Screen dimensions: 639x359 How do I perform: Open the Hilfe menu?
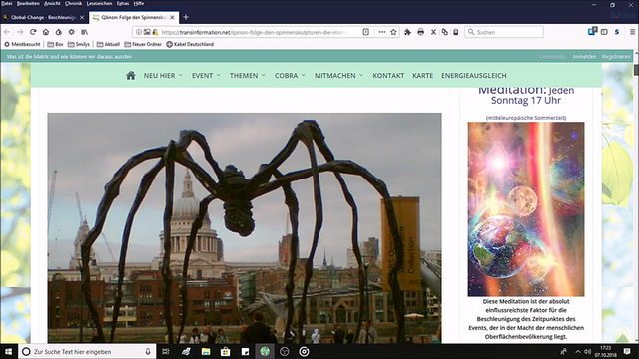click(139, 3)
